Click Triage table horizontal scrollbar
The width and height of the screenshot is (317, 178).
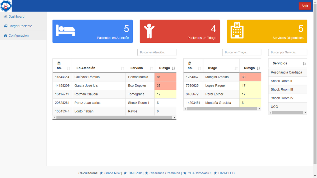(x=222, y=109)
